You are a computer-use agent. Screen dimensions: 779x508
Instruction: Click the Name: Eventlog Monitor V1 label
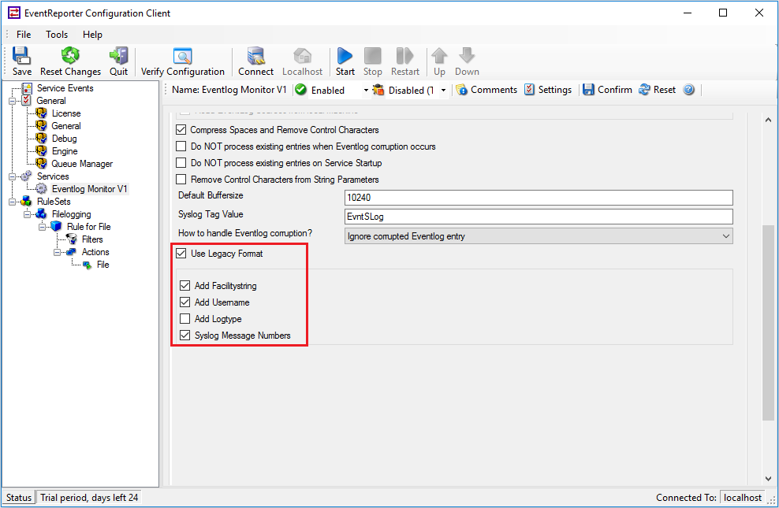coord(229,90)
